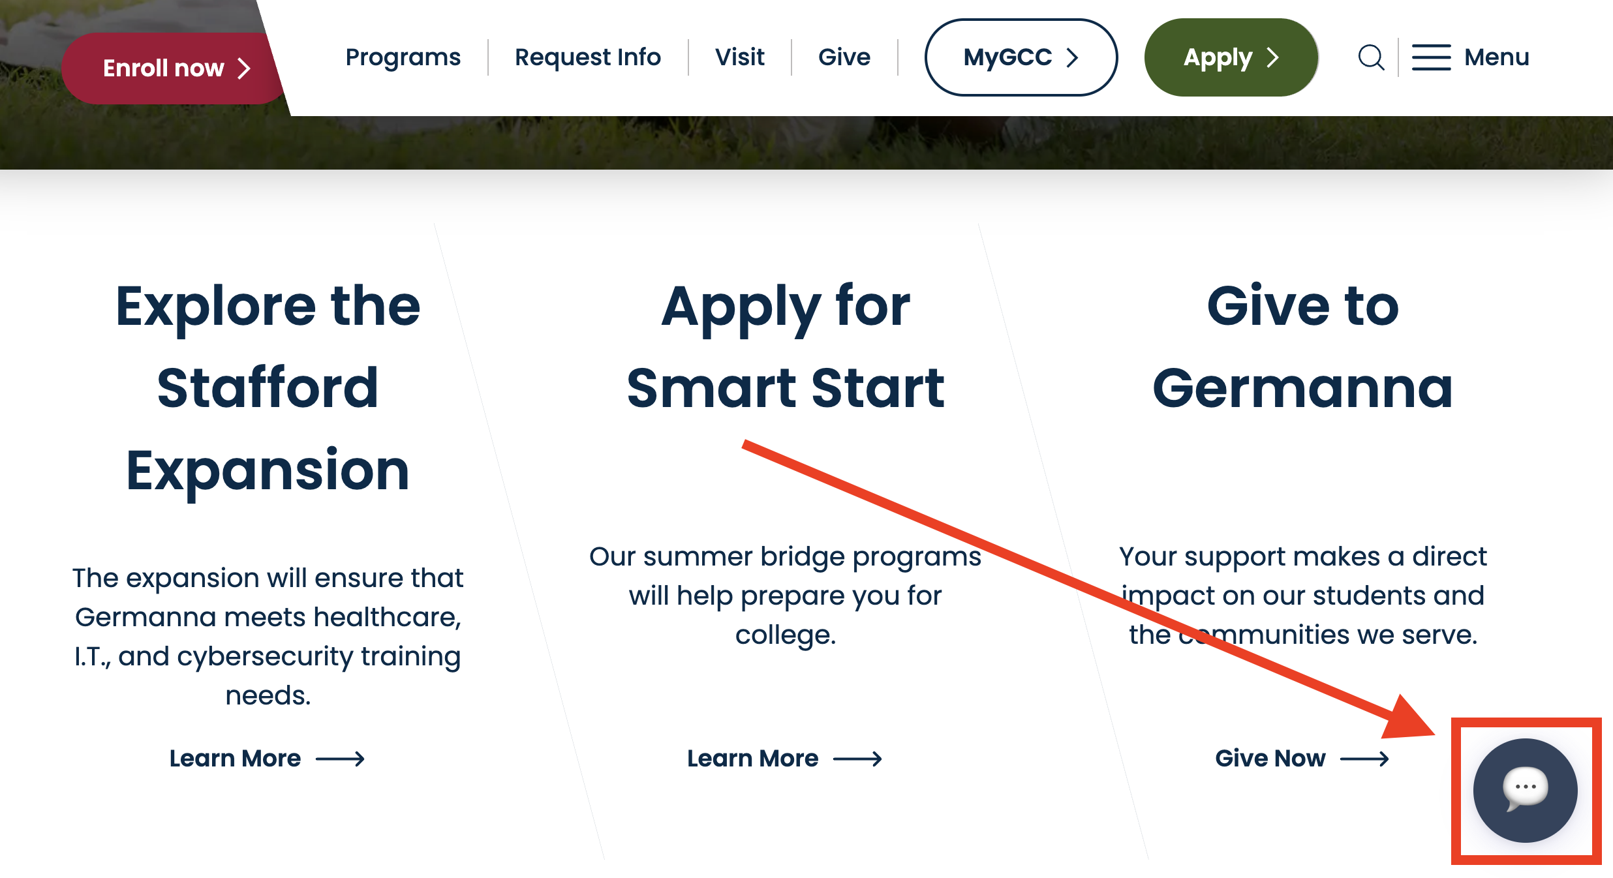Click the Give navigation link
This screenshot has height=878, width=1613.
(x=844, y=57)
